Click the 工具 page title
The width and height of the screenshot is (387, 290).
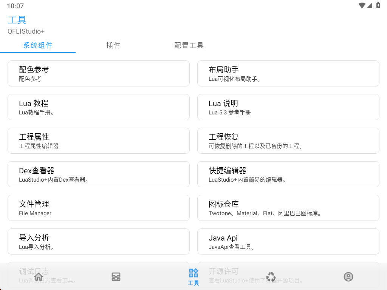(17, 20)
